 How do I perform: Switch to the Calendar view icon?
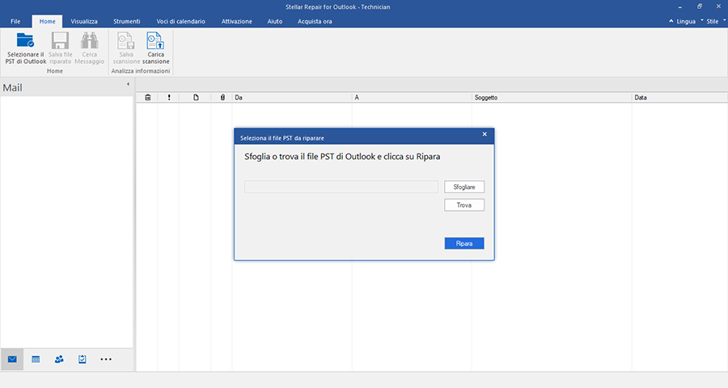pos(36,359)
